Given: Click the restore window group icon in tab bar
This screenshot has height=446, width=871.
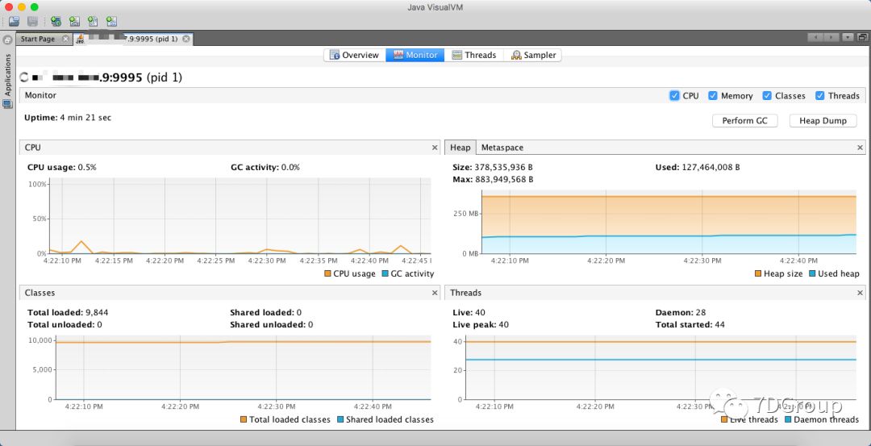Looking at the screenshot, I should tap(862, 38).
